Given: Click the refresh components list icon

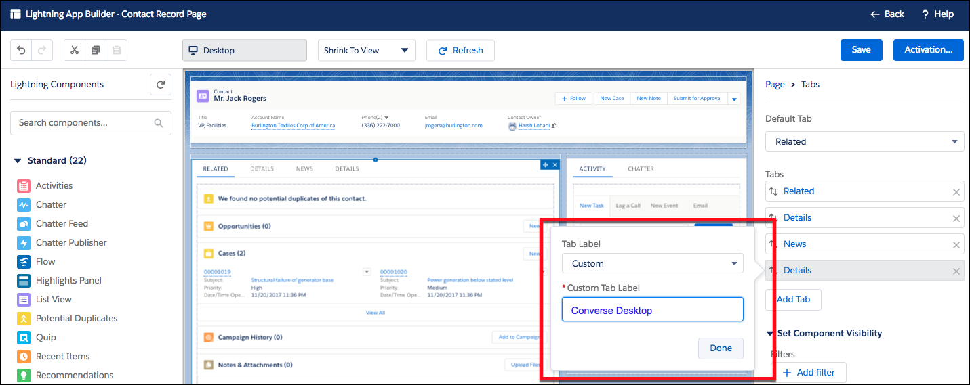Looking at the screenshot, I should (161, 85).
